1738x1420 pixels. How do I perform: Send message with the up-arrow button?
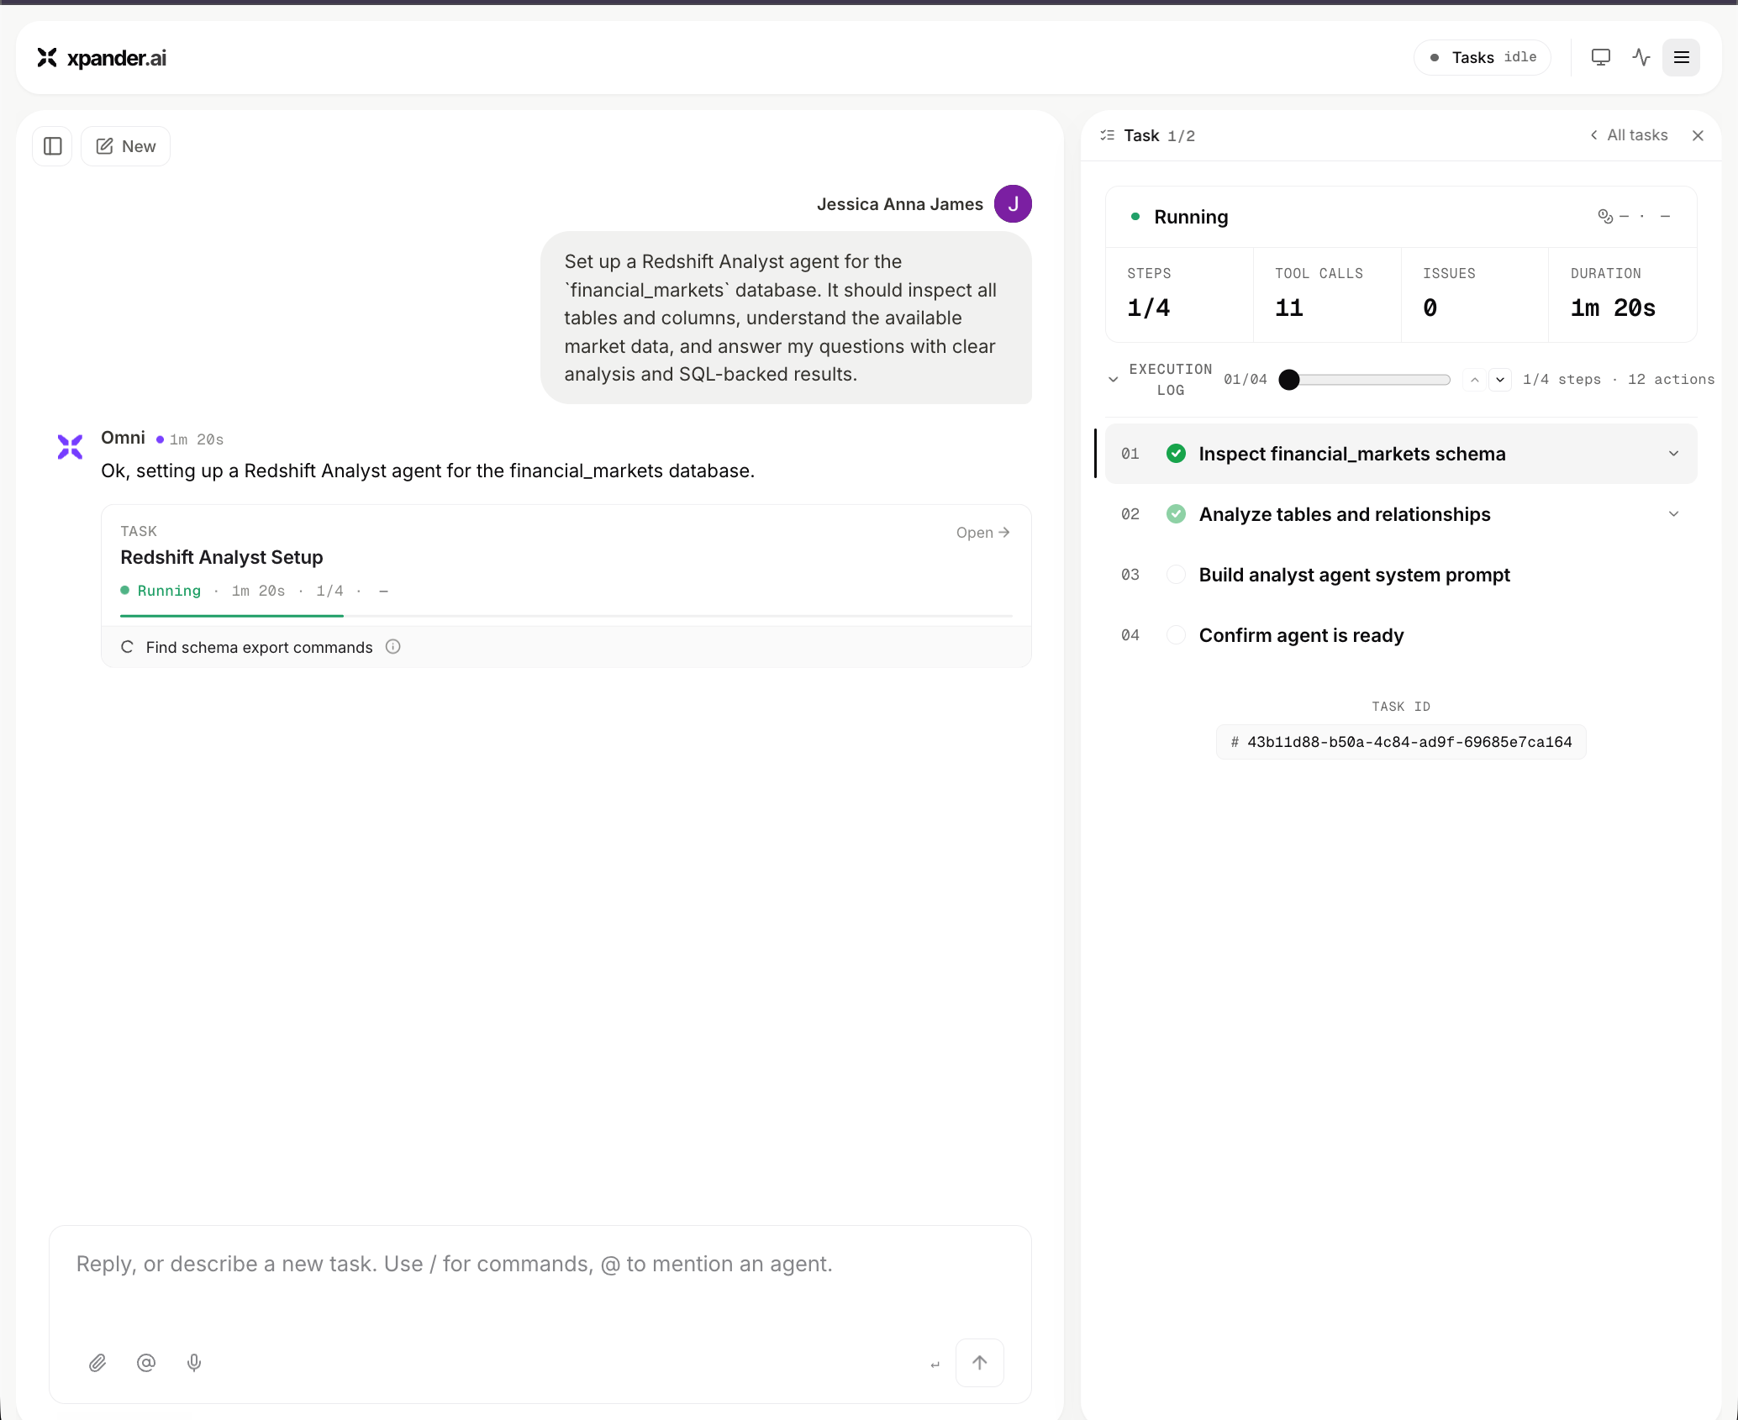(x=980, y=1363)
